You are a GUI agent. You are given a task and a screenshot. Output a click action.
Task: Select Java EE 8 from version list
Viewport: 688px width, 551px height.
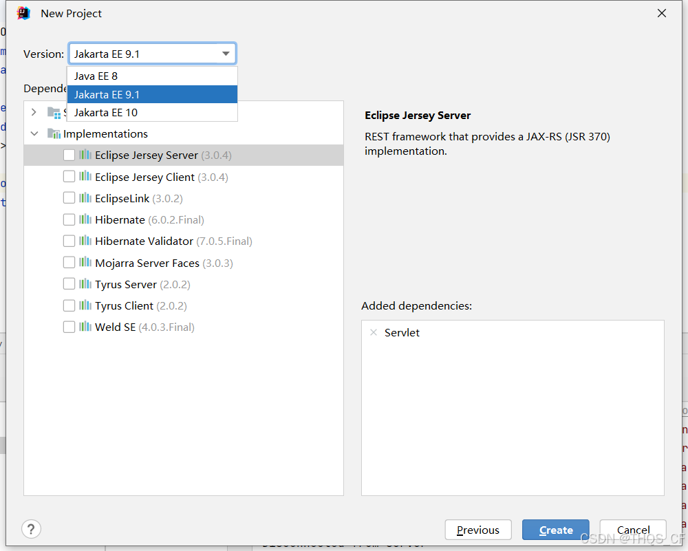pos(152,76)
